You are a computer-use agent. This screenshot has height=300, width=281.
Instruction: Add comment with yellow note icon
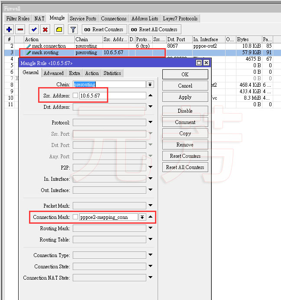click(59, 29)
